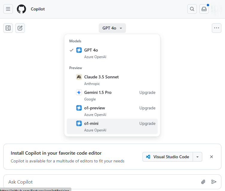The width and height of the screenshot is (225, 191).
Task: Choose o1-preview from model list
Action: coord(95,108)
